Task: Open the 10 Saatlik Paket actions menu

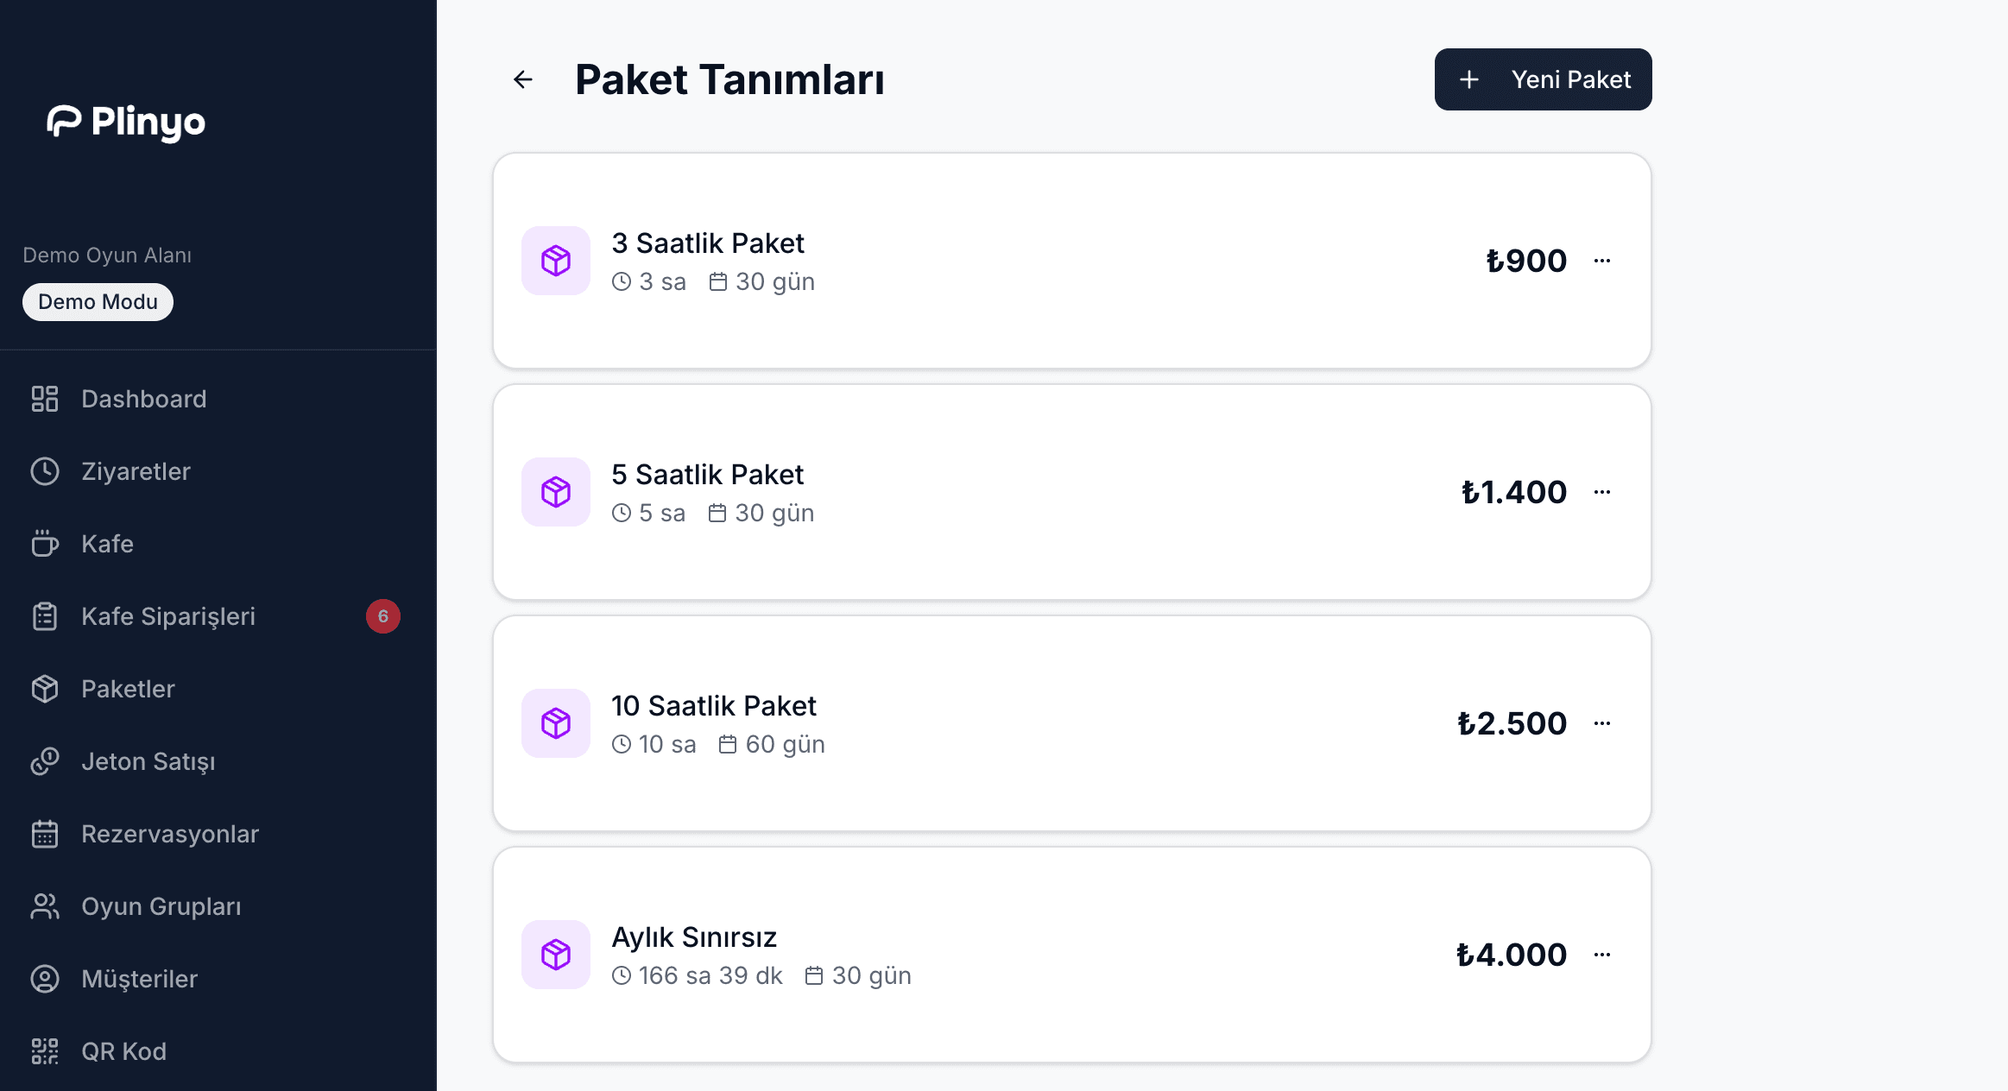Action: (x=1604, y=722)
